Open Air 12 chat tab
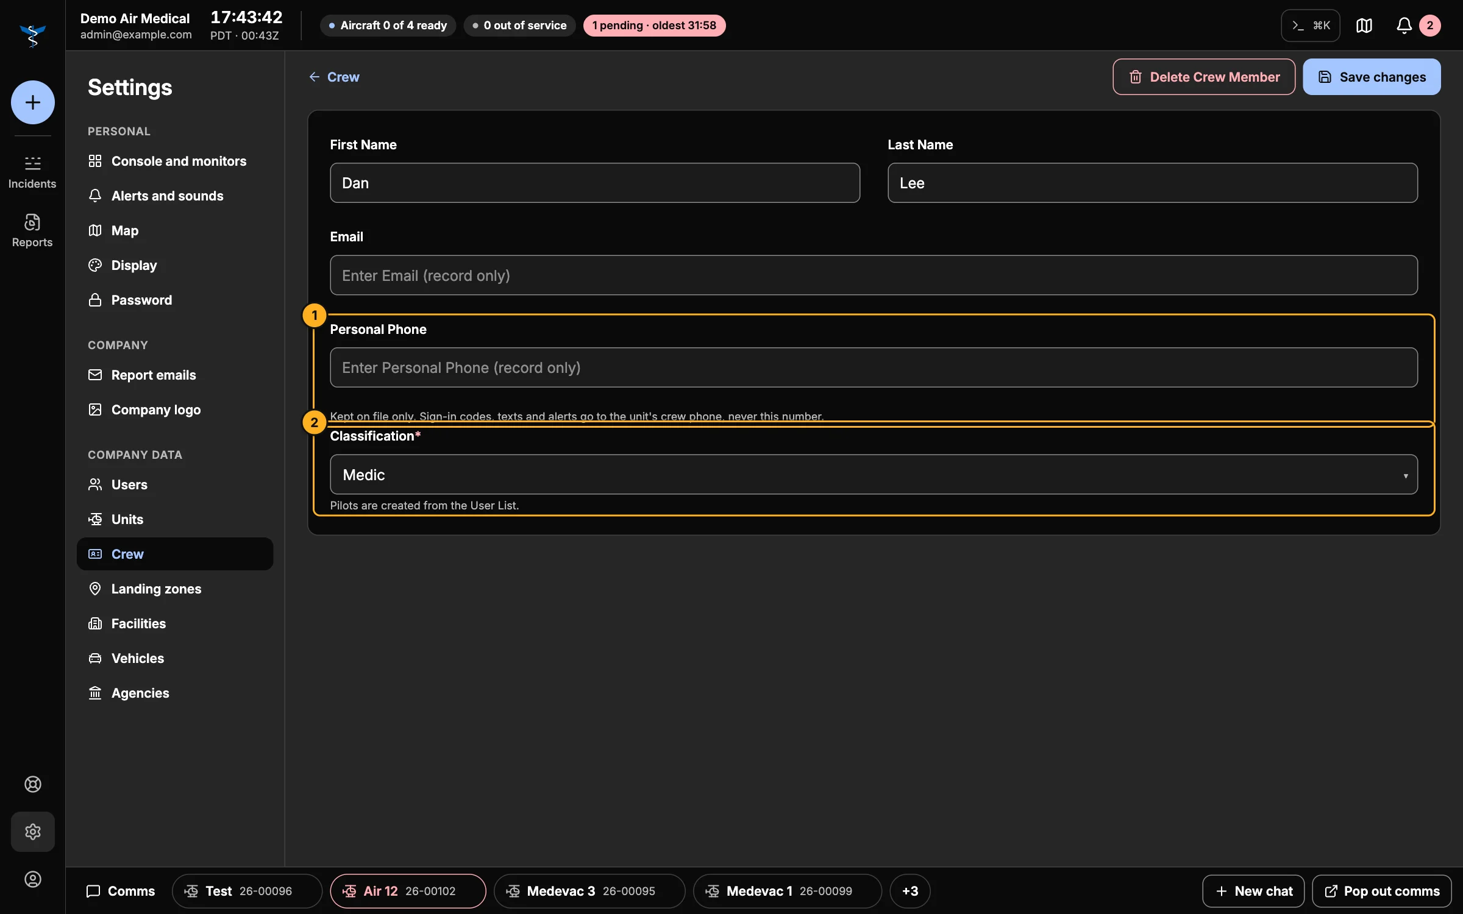This screenshot has width=1463, height=914. pyautogui.click(x=408, y=891)
